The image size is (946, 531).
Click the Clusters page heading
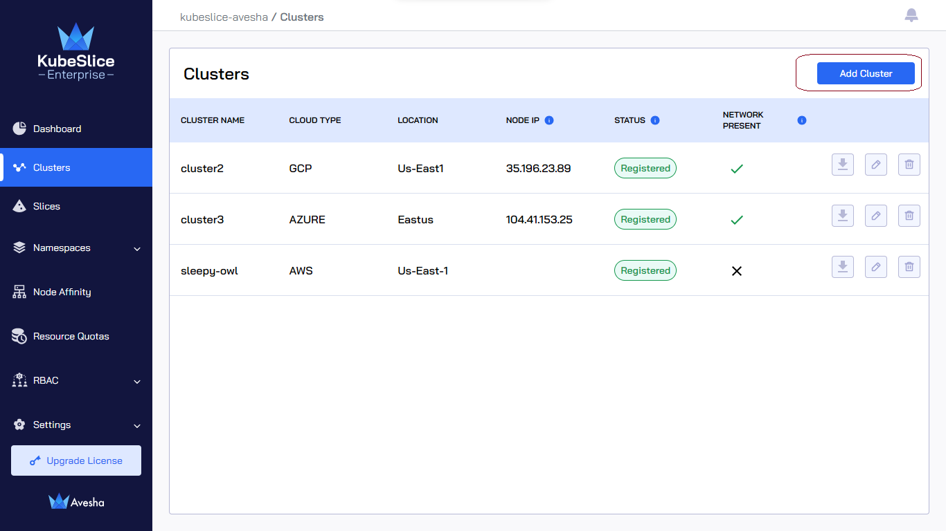(x=216, y=74)
